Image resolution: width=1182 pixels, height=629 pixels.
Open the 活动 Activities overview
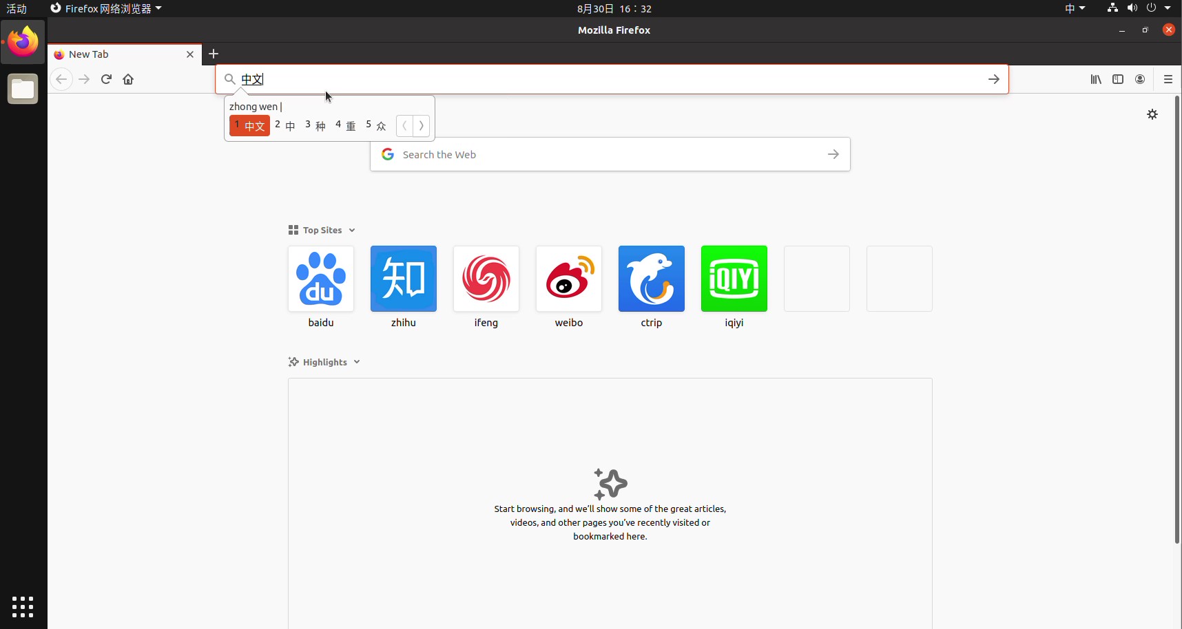[x=17, y=8]
